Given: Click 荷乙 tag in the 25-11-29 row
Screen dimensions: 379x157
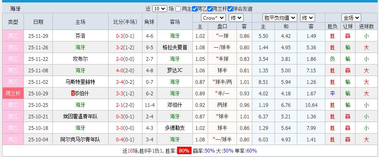Looking at the screenshot, I should click(13, 36).
